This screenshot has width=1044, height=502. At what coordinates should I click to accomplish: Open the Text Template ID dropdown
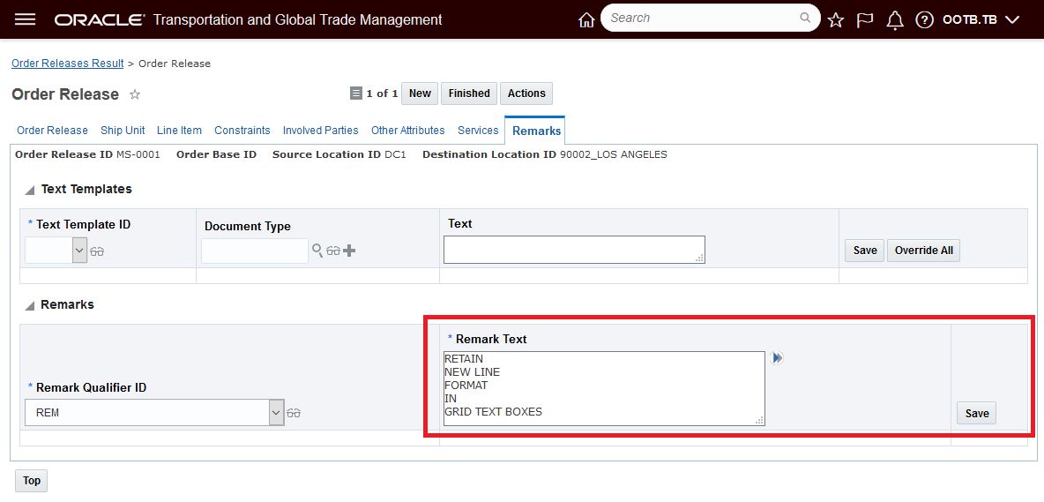79,251
